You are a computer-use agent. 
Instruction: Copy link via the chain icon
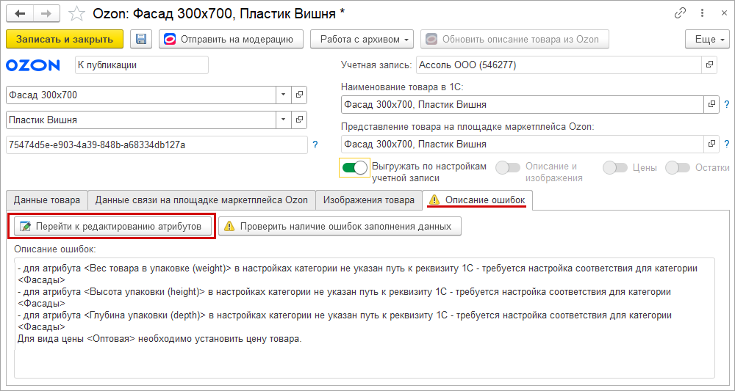[x=680, y=13]
